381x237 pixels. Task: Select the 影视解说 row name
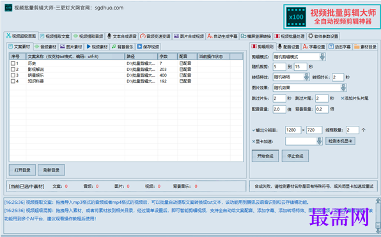point(36,69)
